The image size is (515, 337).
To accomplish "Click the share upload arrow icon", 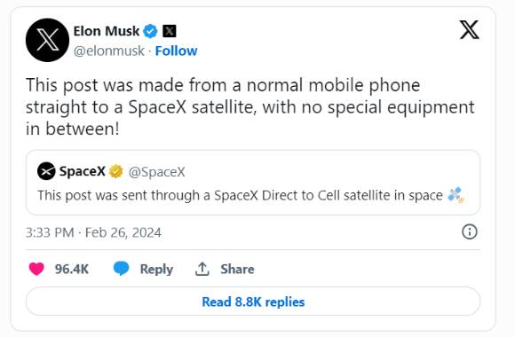I will (202, 269).
